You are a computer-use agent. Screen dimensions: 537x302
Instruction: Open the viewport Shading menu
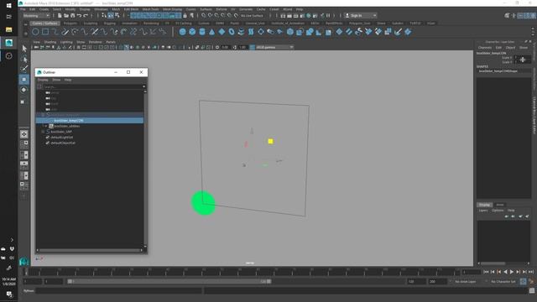tap(50, 42)
